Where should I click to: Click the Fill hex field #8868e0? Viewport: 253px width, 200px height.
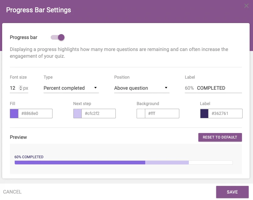click(35, 114)
